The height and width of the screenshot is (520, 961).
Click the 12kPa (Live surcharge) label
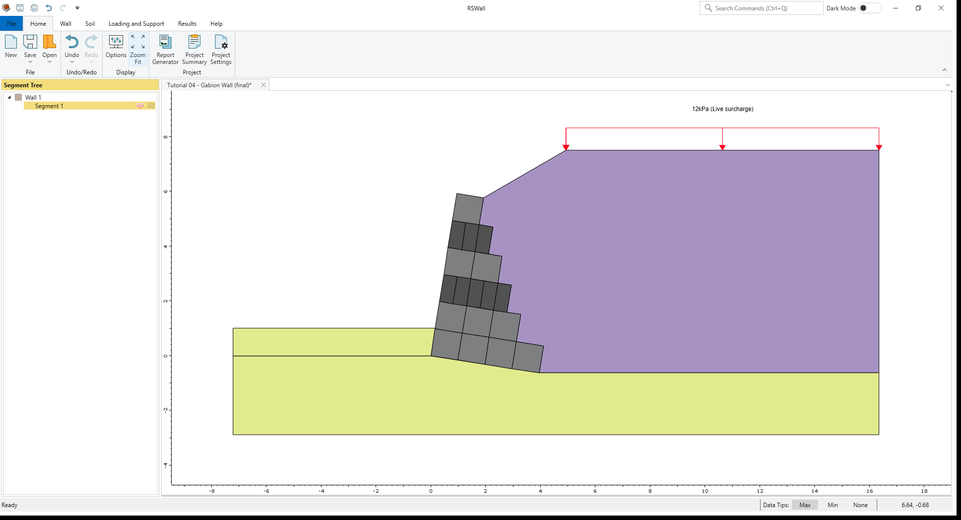point(722,109)
